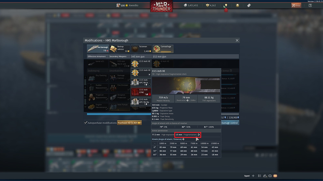This screenshot has height=181, width=323.
Task: Open the chat bubble icon
Action: pos(270,176)
